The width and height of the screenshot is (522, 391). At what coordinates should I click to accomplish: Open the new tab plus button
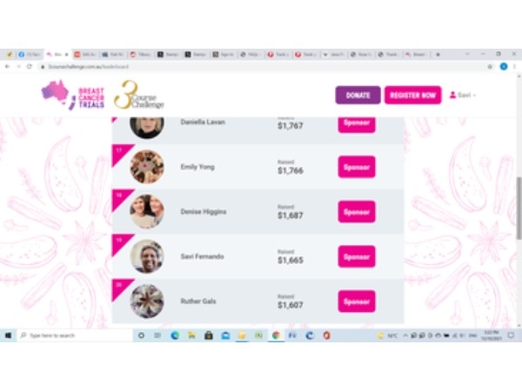(438, 54)
